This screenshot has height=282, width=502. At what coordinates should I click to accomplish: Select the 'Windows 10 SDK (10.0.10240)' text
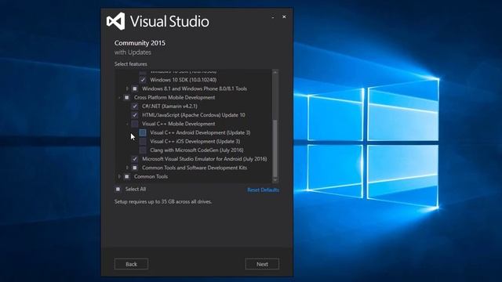(x=183, y=80)
